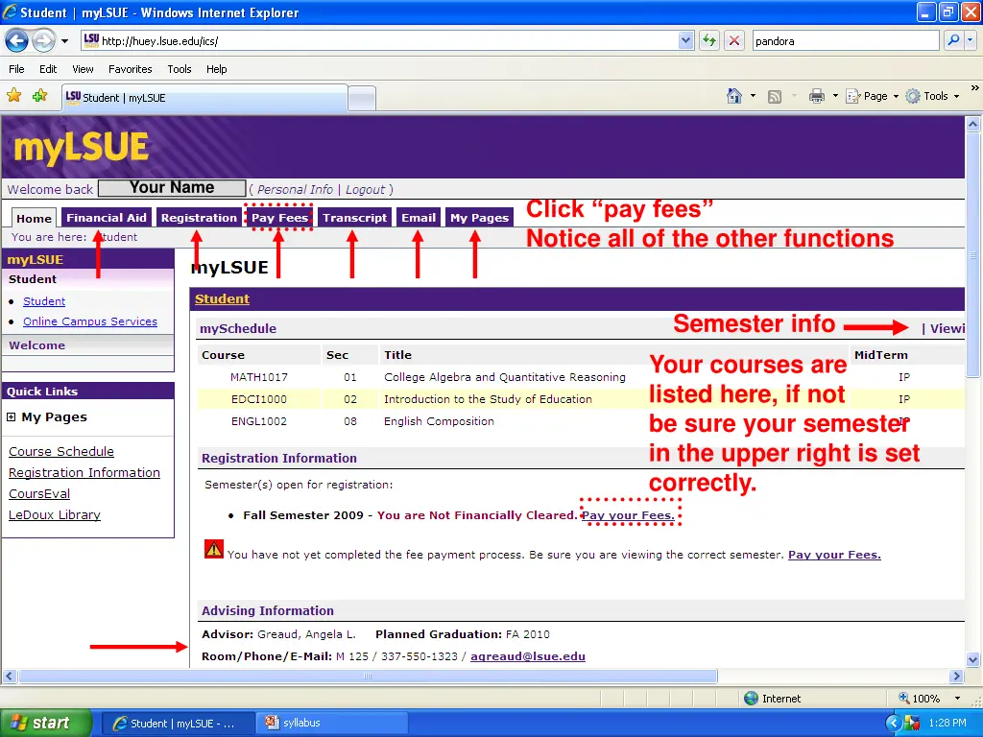Click the Stop loading X icon

pyautogui.click(x=734, y=41)
